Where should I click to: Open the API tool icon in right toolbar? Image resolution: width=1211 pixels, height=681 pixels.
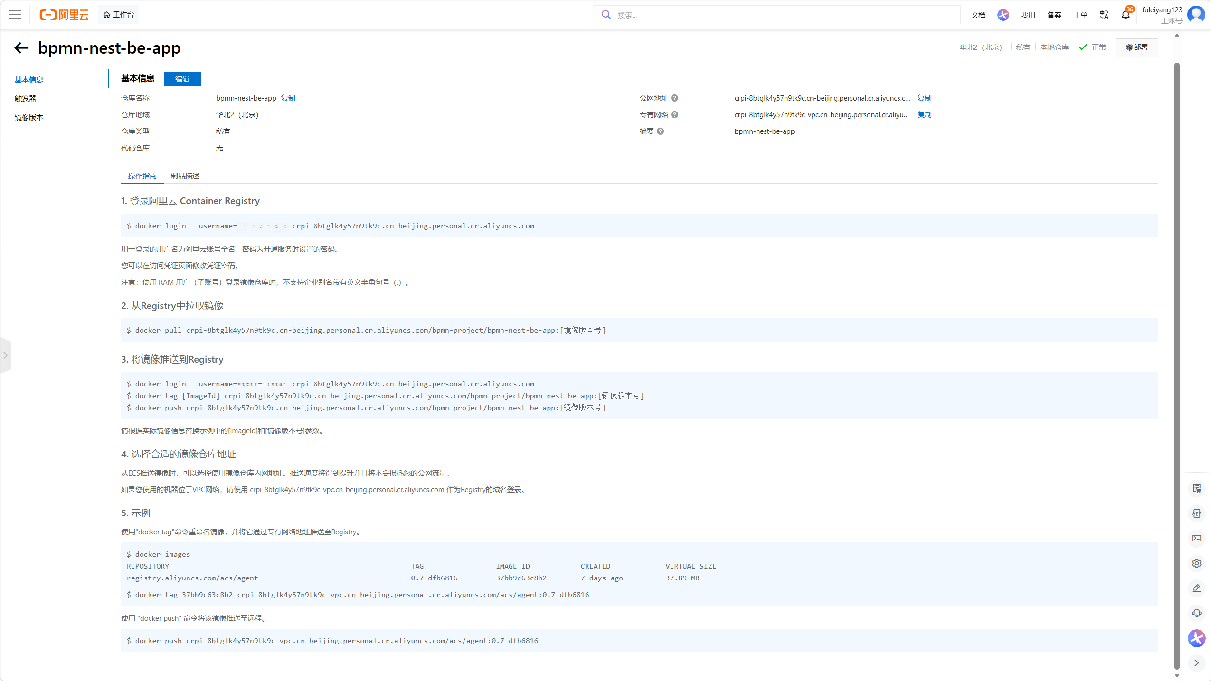click(x=1197, y=513)
